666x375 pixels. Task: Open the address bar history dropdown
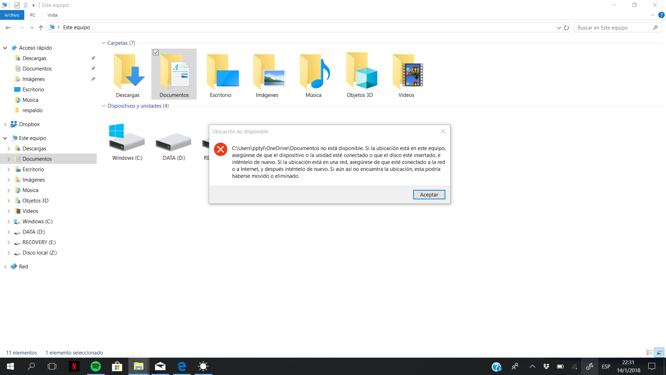point(559,28)
